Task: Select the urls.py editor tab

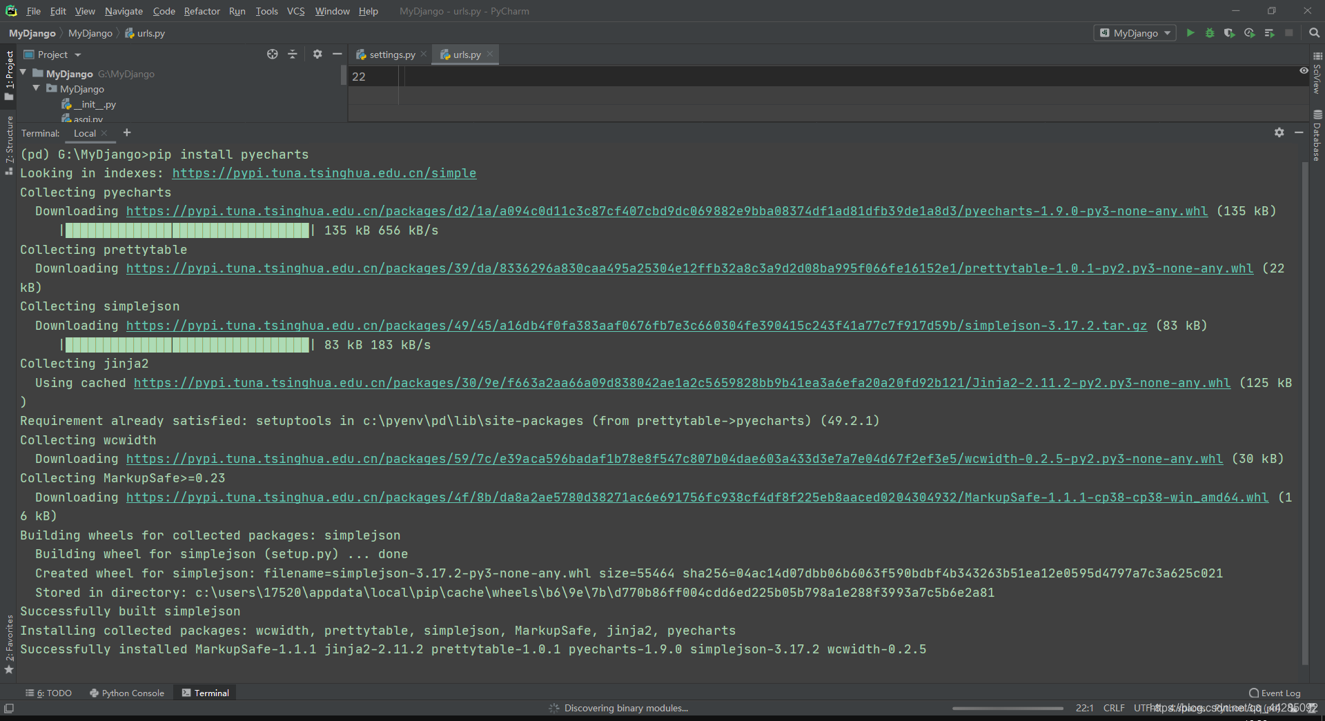Action: pos(466,55)
